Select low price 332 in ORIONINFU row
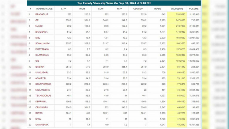 pos(107,107)
